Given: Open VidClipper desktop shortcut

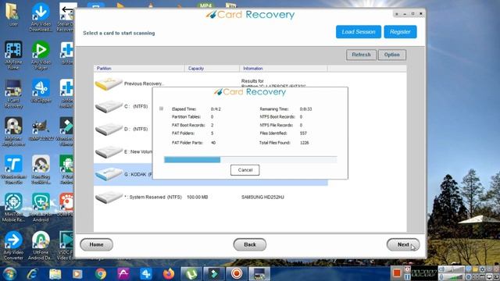Looking at the screenshot, I should tap(41, 91).
